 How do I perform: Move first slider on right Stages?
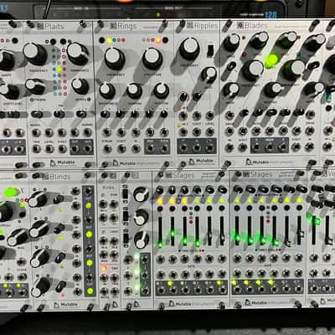point(237,231)
